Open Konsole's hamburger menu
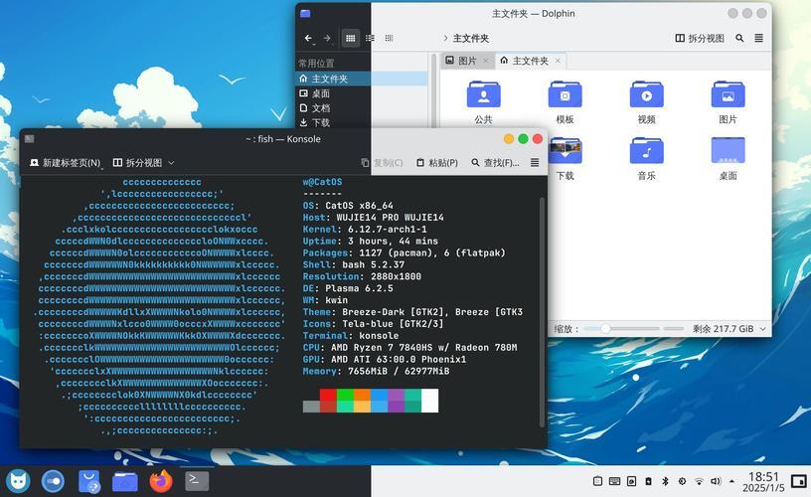The width and height of the screenshot is (811, 497). (x=535, y=163)
